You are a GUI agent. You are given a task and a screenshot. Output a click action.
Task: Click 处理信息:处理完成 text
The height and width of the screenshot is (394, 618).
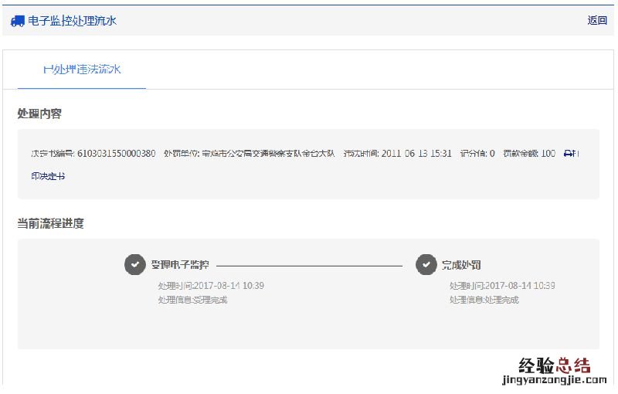[x=484, y=300]
